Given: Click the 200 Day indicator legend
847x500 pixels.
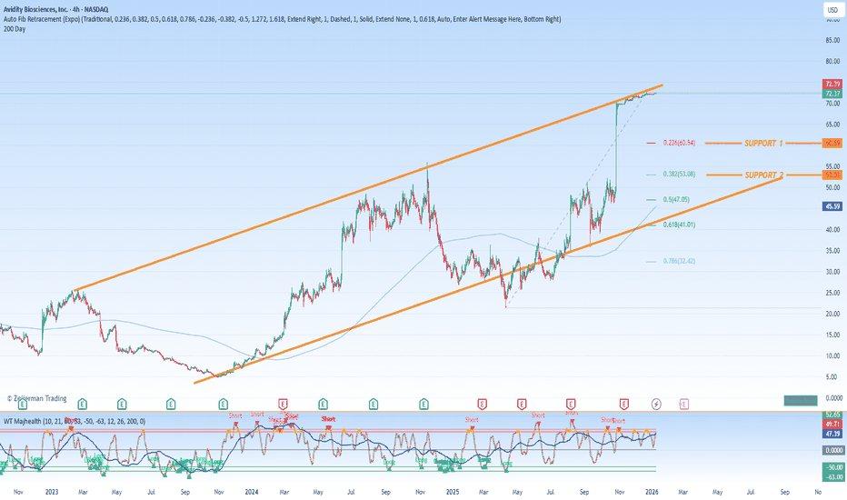Looking at the screenshot, I should pos(15,26).
